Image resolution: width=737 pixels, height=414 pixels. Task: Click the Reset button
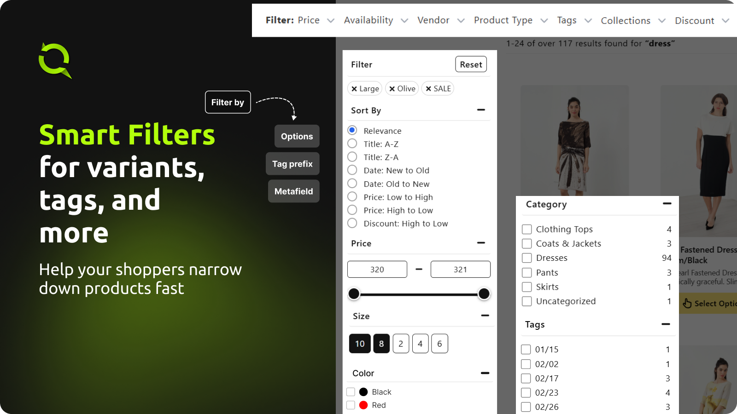(471, 64)
